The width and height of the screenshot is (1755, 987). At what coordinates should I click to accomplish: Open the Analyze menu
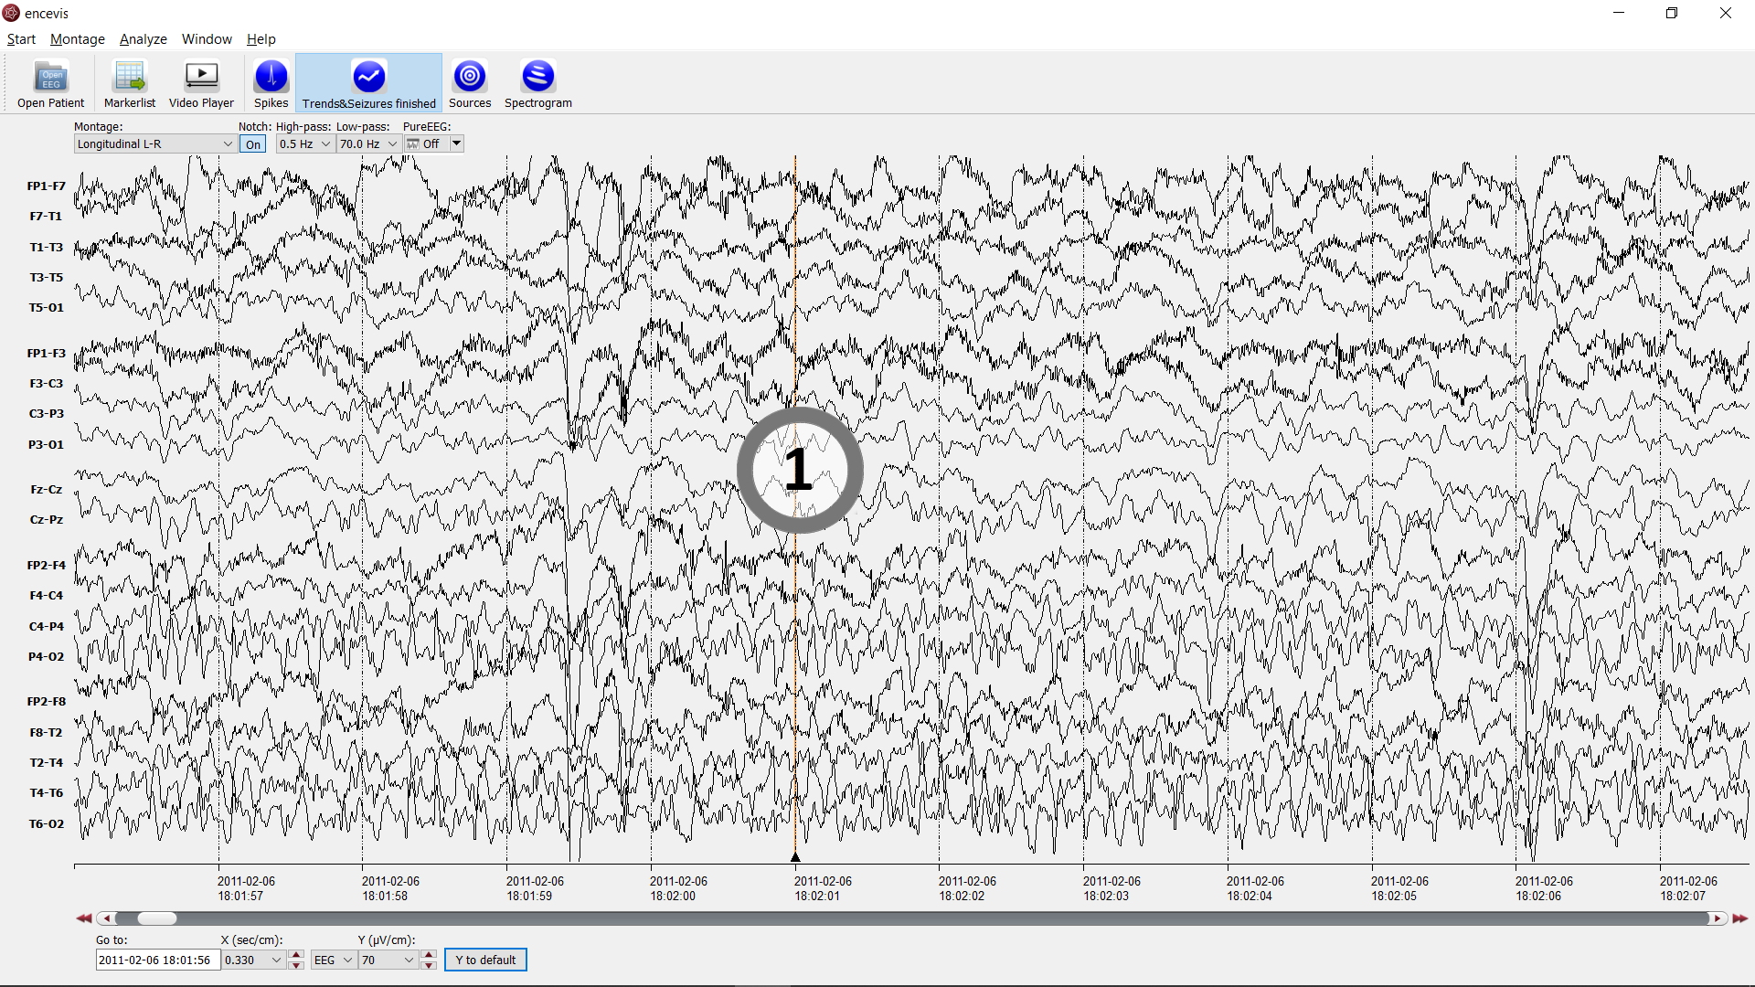tap(143, 39)
